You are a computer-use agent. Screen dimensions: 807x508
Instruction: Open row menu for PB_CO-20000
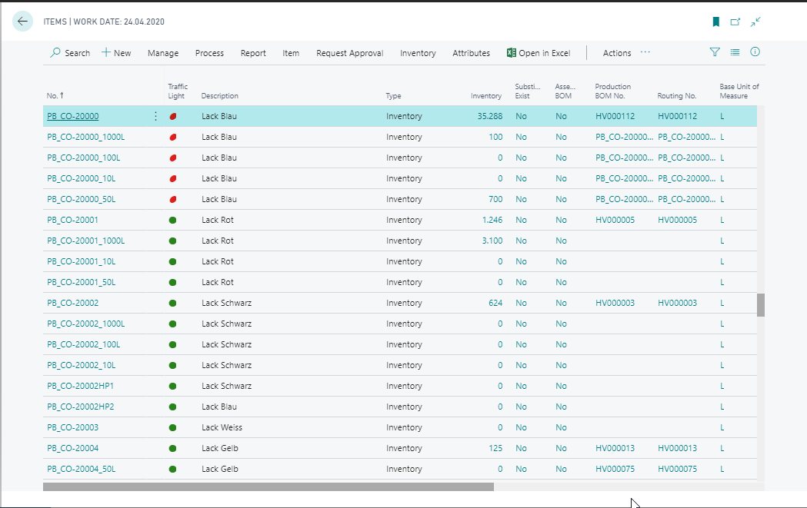[x=155, y=116]
